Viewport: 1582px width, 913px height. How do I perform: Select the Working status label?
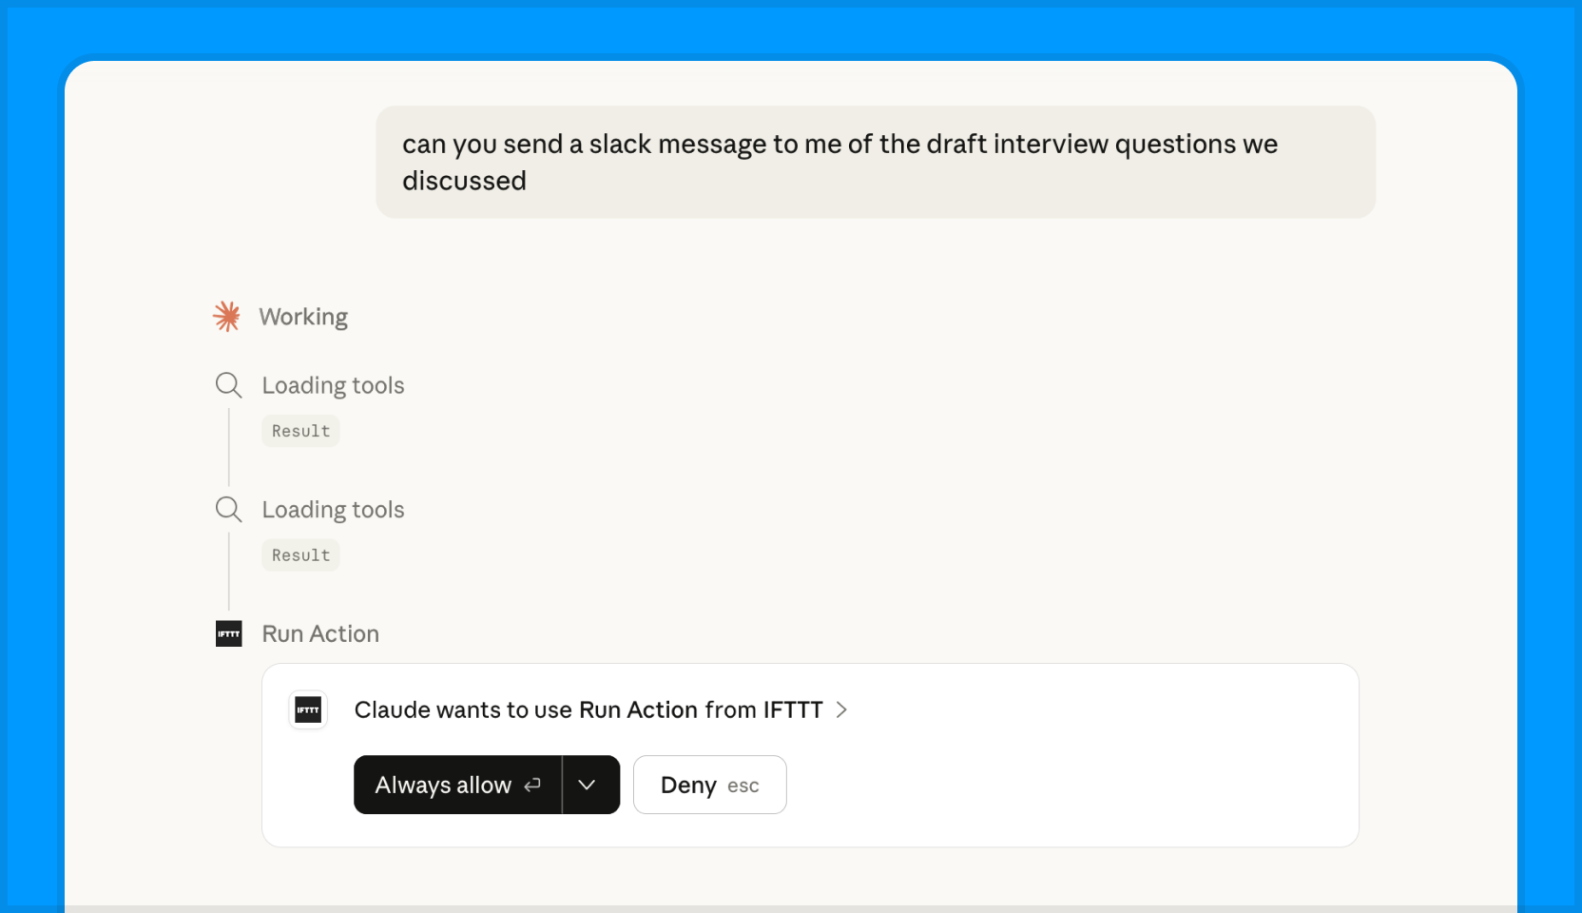302,316
